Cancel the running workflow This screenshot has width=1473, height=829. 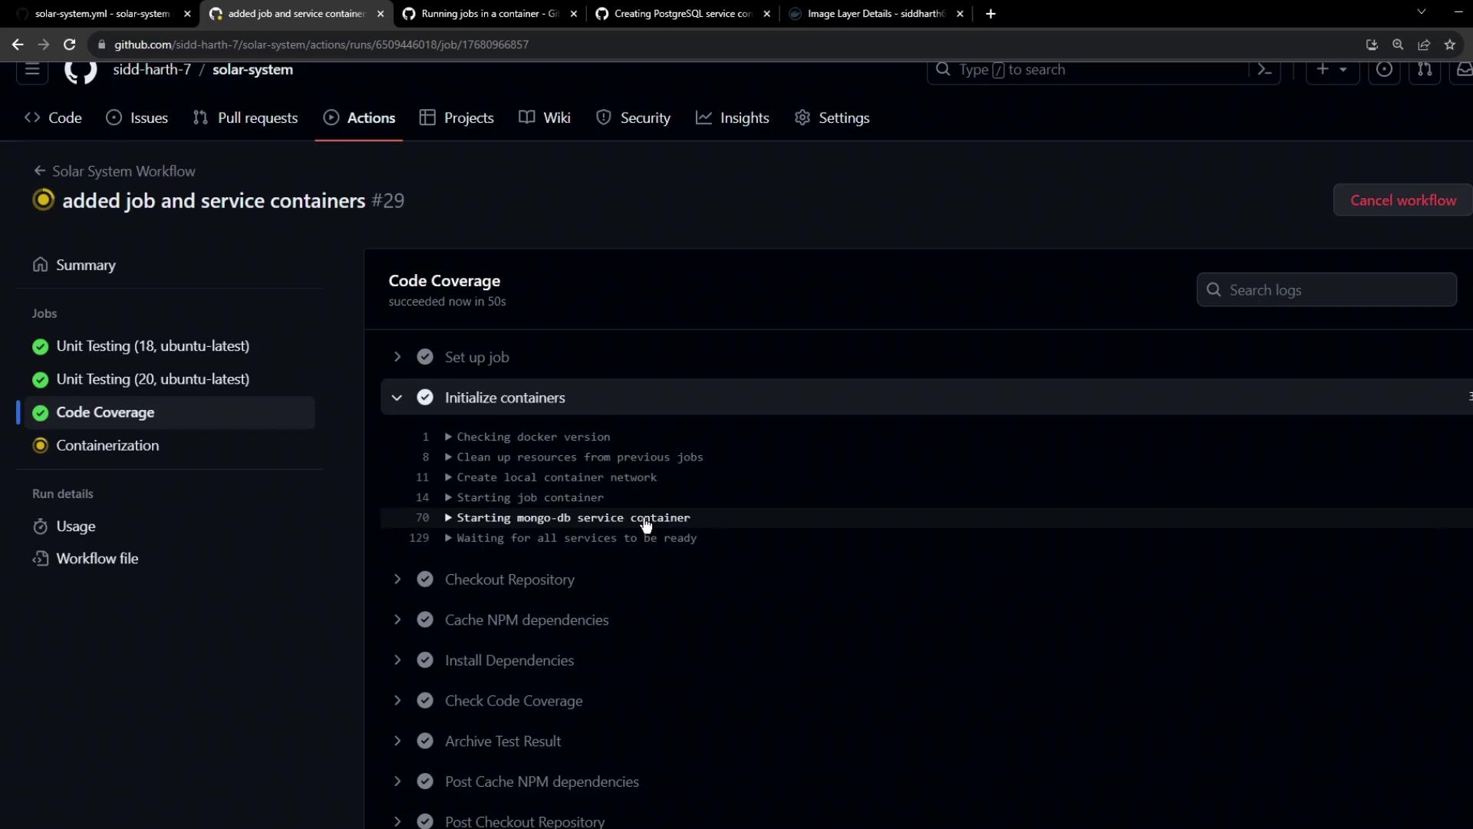click(1402, 200)
